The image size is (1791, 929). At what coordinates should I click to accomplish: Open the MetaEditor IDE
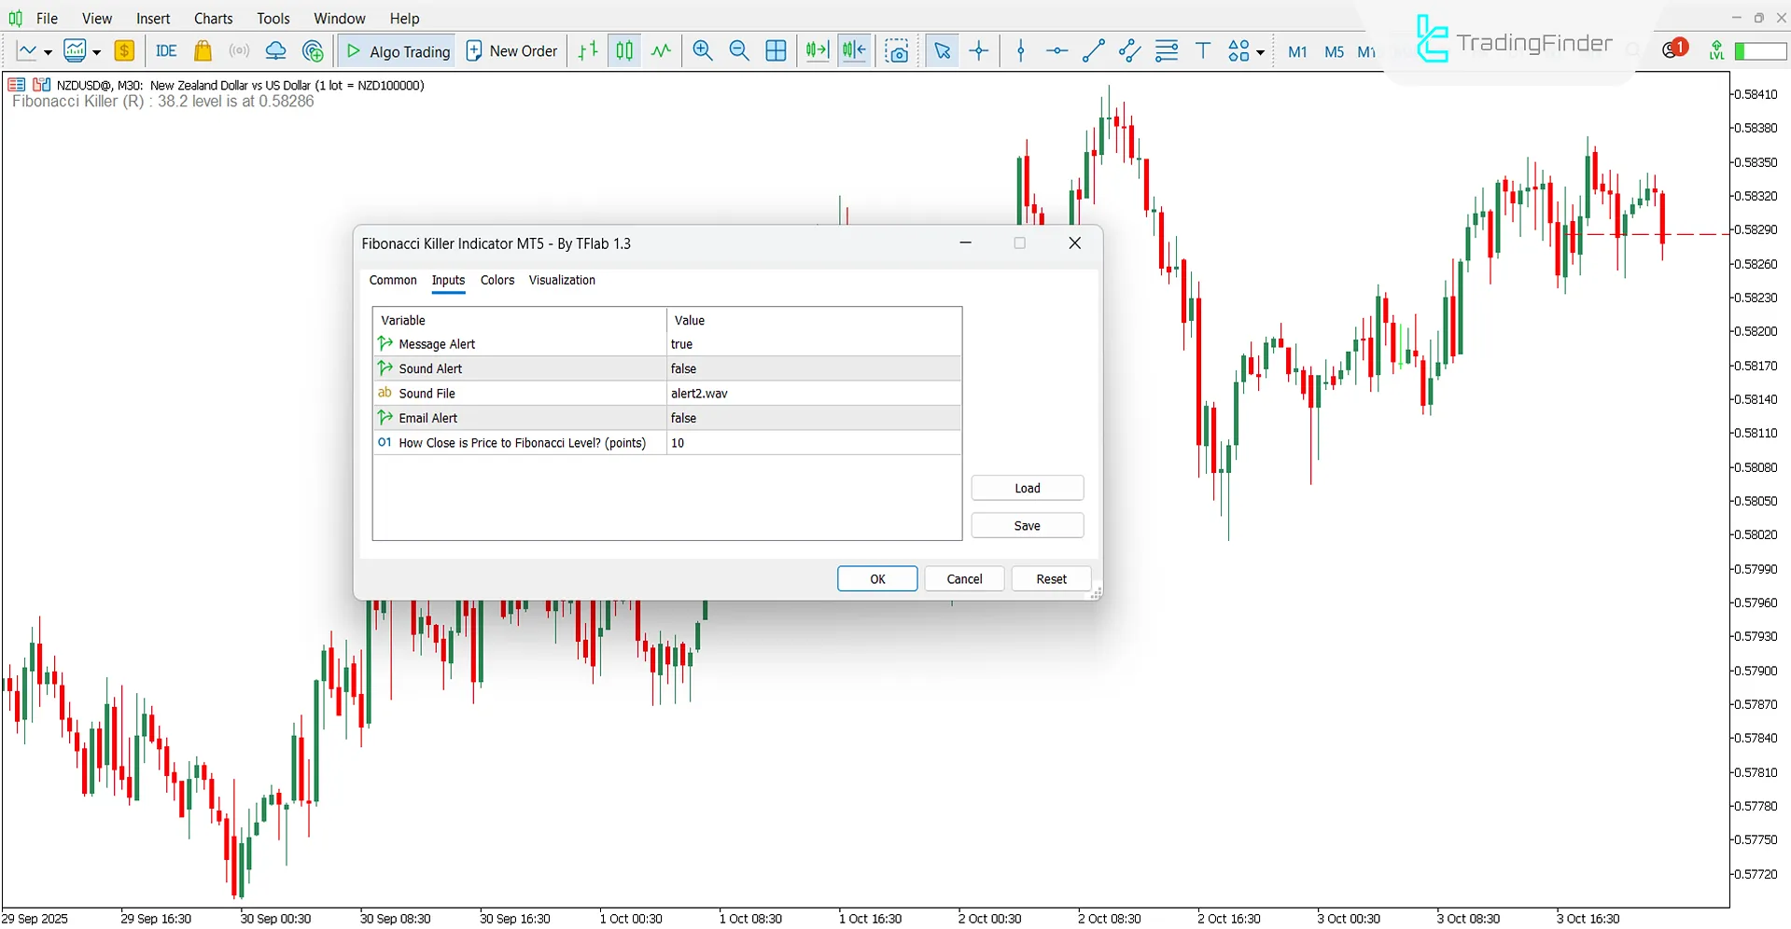click(x=166, y=50)
